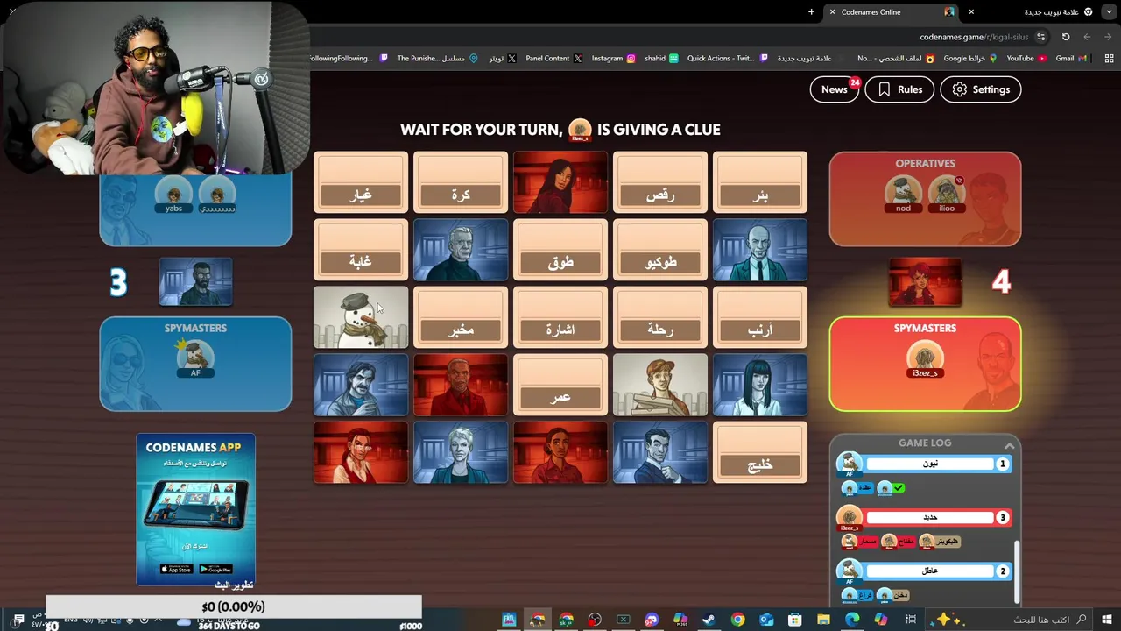Open The Punishe... مسلسل bookmark
The height and width of the screenshot is (631, 1121).
coord(437,58)
